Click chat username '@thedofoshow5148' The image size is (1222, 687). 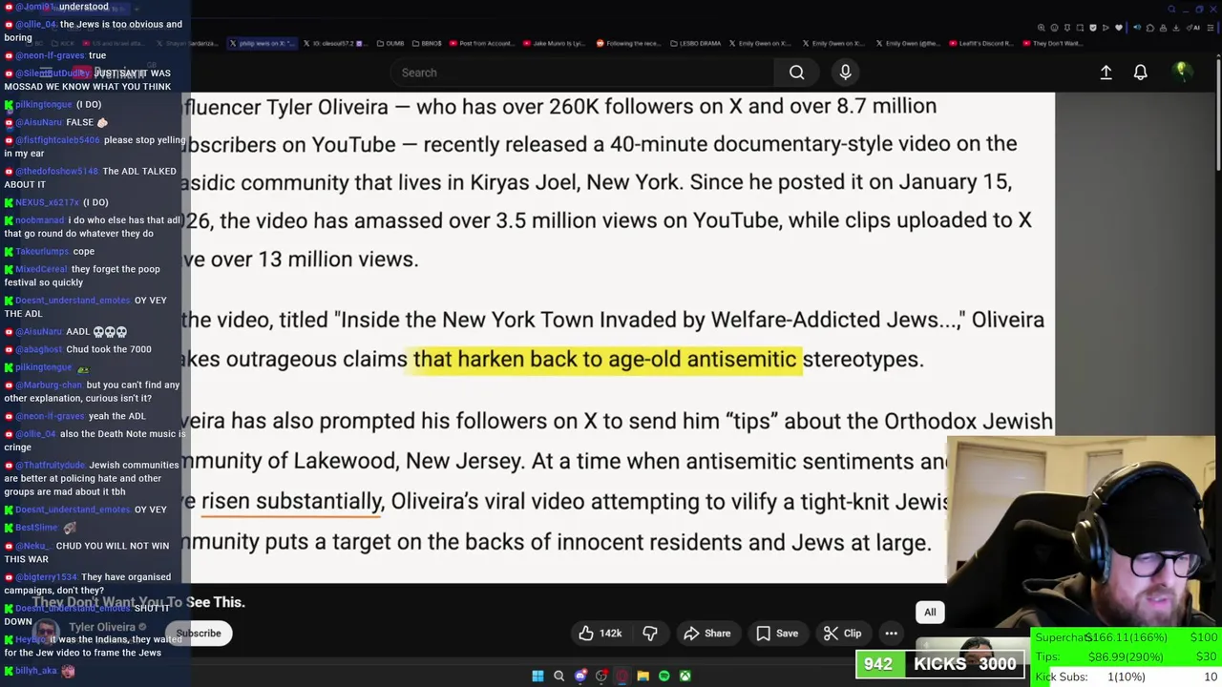point(56,172)
